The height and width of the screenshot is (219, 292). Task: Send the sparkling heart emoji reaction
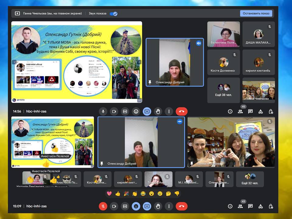pos(109,193)
